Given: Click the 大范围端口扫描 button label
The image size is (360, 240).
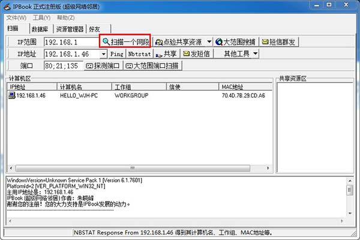Looking at the screenshot, I should (x=156, y=66).
